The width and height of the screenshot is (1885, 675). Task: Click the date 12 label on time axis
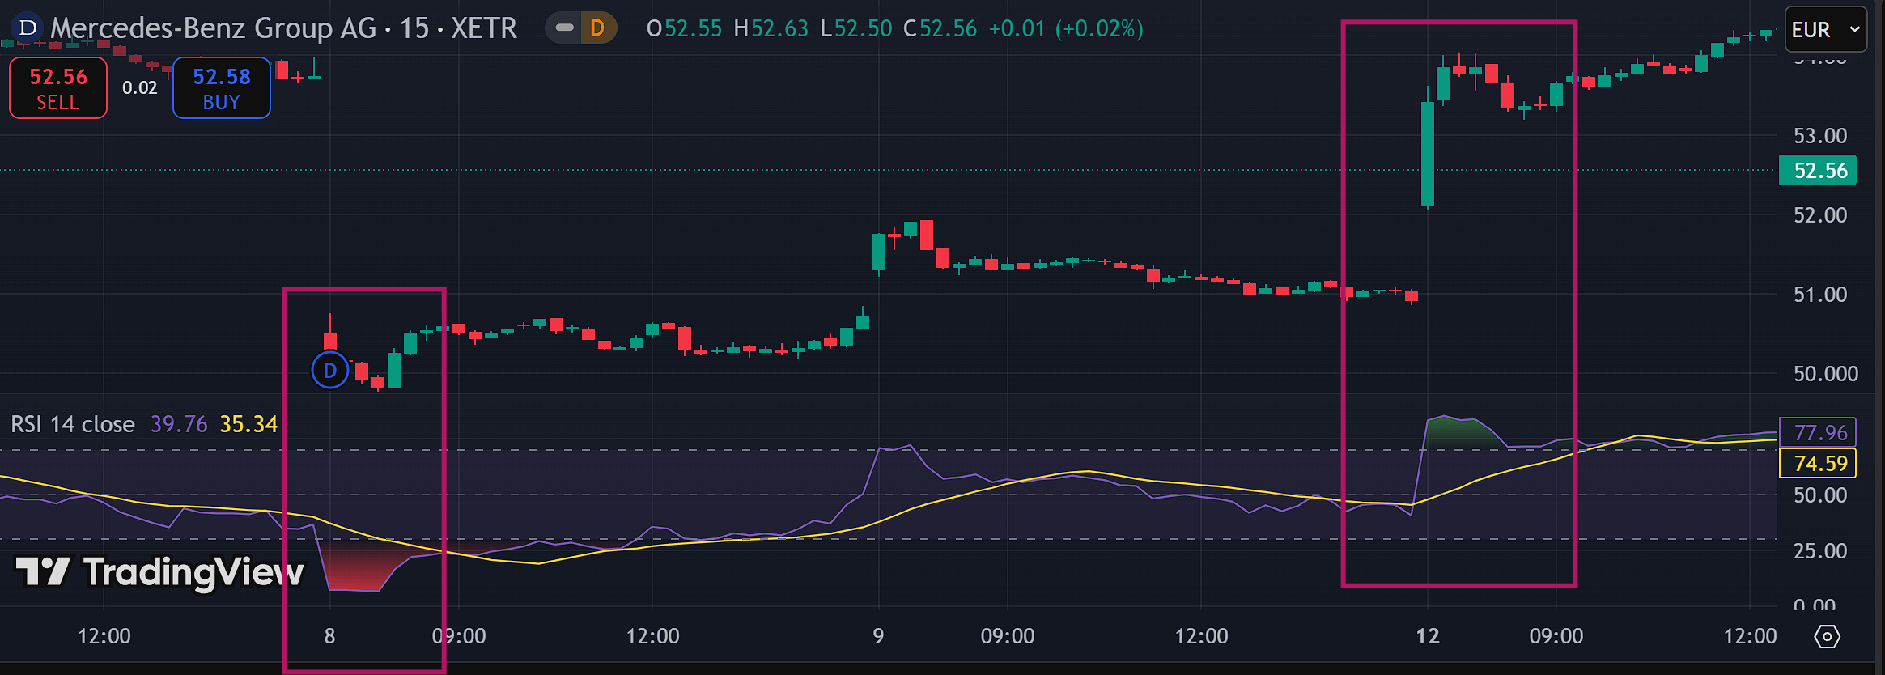click(1428, 636)
